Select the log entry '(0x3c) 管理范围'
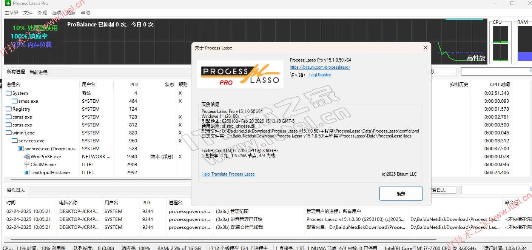 [232, 211]
